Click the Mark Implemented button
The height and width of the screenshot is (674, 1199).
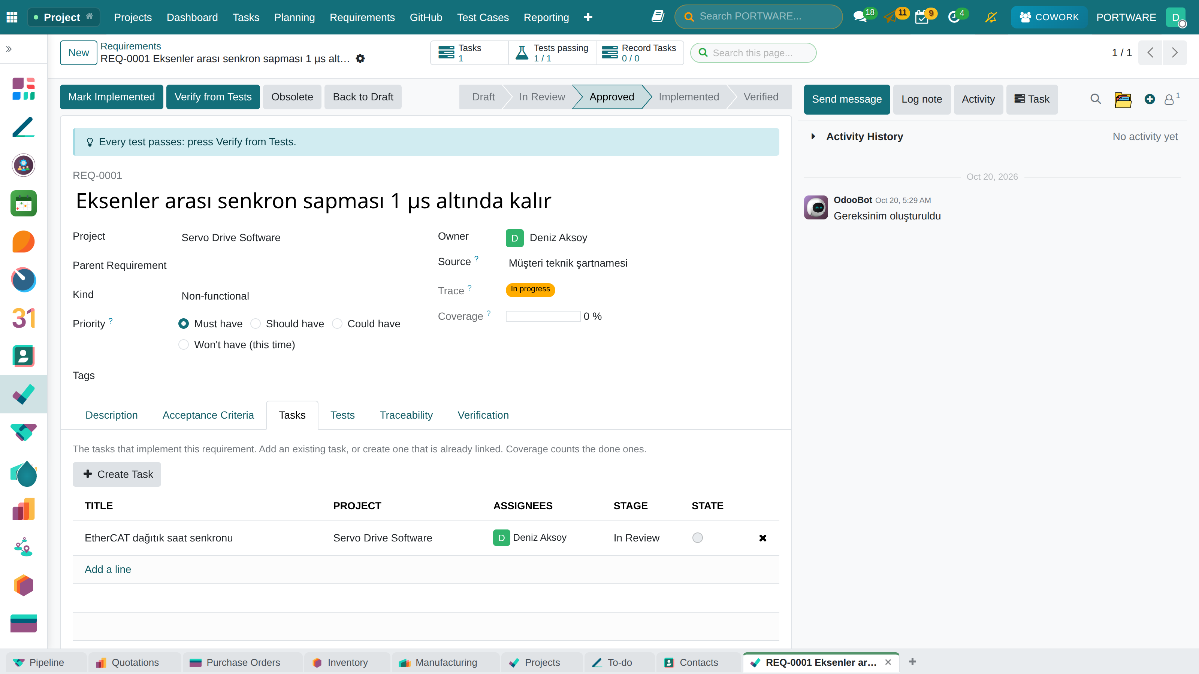(x=111, y=97)
